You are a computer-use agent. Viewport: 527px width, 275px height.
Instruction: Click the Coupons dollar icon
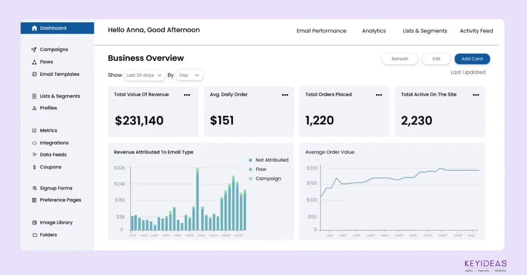pos(34,167)
